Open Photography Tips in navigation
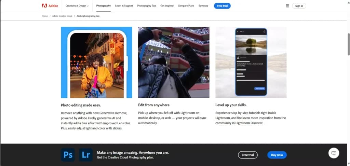 tap(147, 6)
